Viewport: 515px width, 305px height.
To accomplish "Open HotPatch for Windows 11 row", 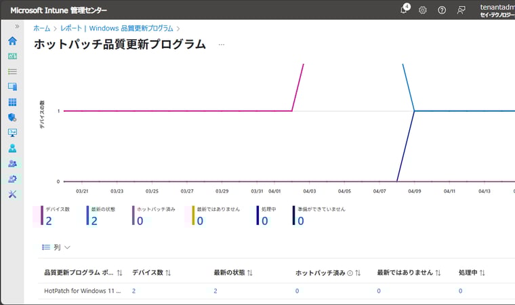I will (83, 291).
